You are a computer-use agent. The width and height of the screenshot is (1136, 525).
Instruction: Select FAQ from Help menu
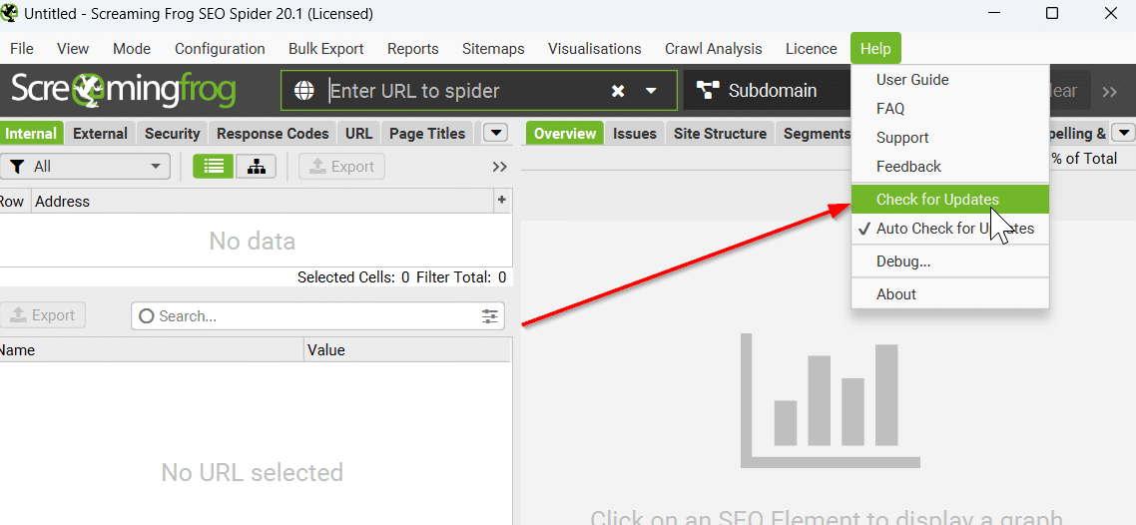pyautogui.click(x=949, y=109)
